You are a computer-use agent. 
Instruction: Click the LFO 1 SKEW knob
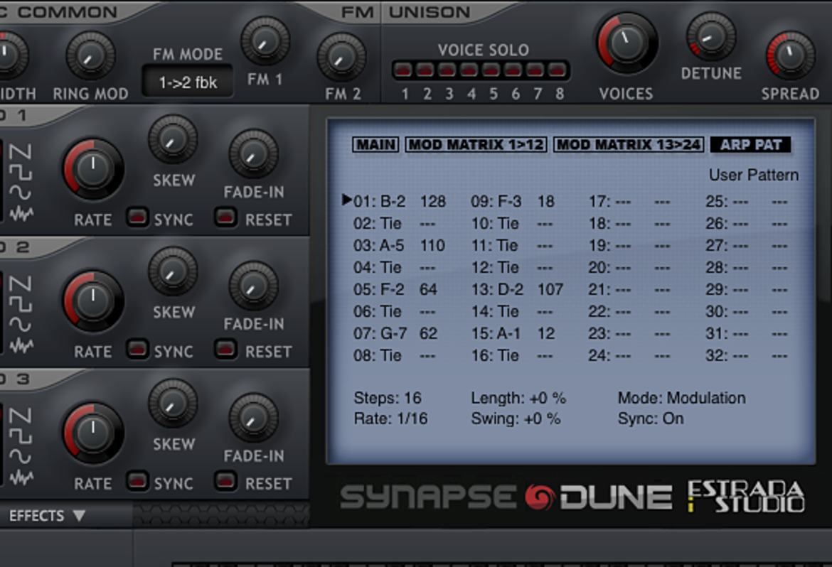(x=173, y=140)
